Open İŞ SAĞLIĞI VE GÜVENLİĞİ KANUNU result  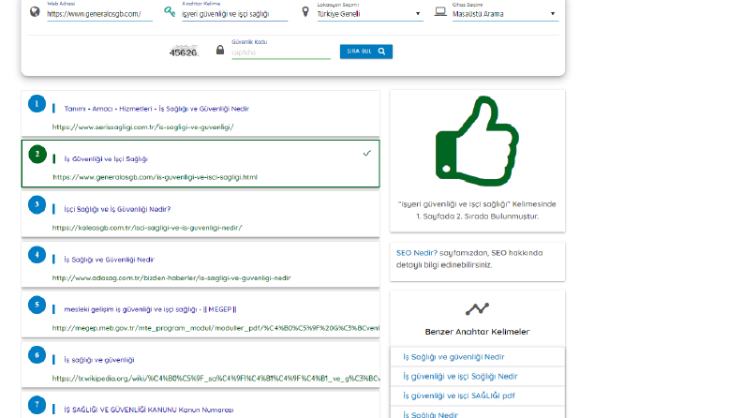(x=149, y=410)
